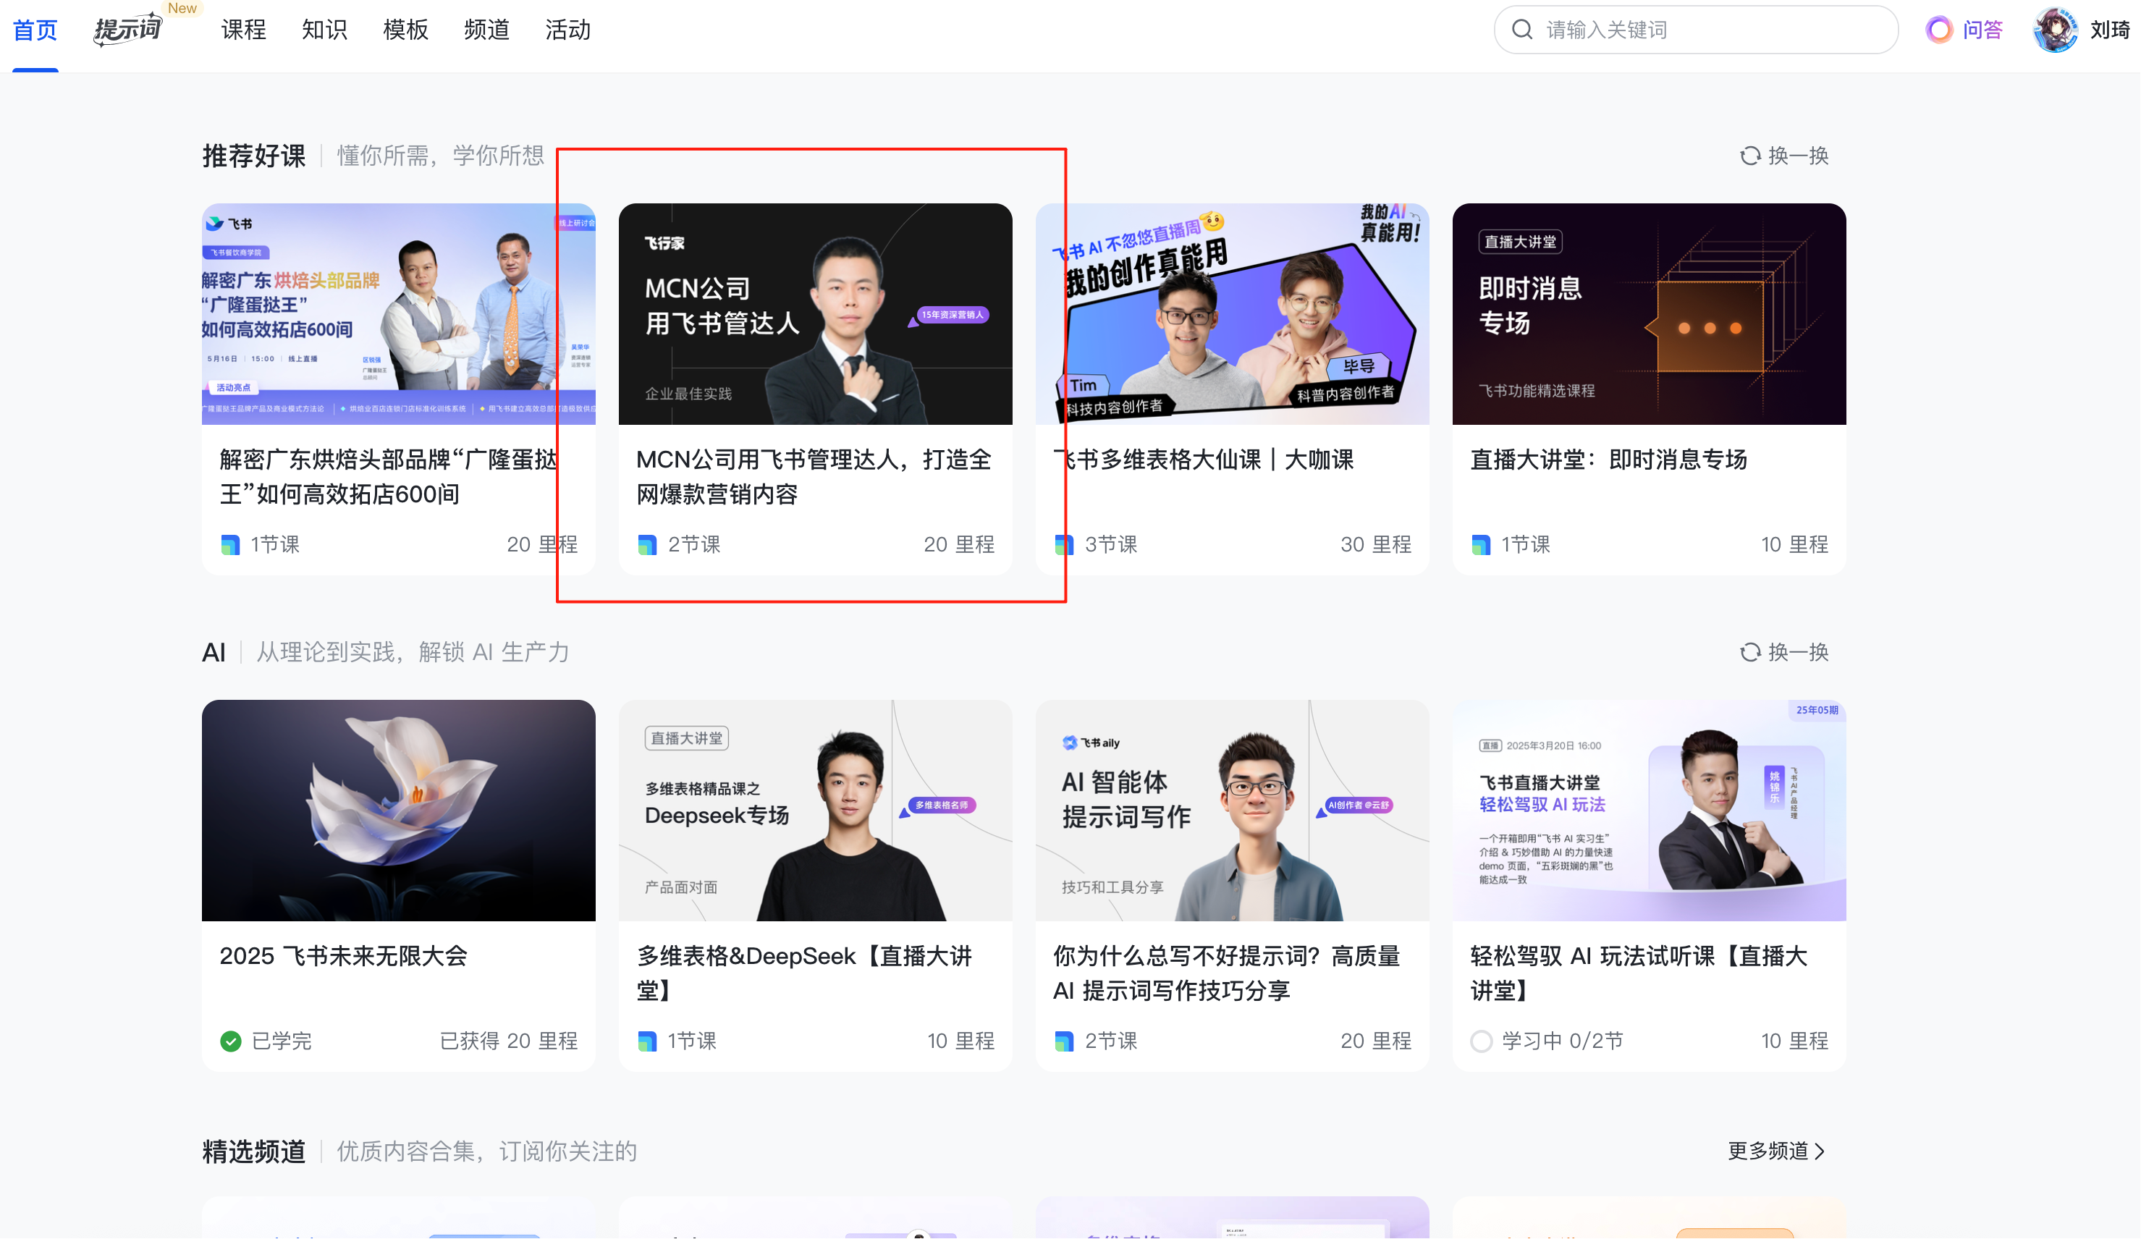Click the lesson icon on 即时消息专场 card

(1481, 545)
